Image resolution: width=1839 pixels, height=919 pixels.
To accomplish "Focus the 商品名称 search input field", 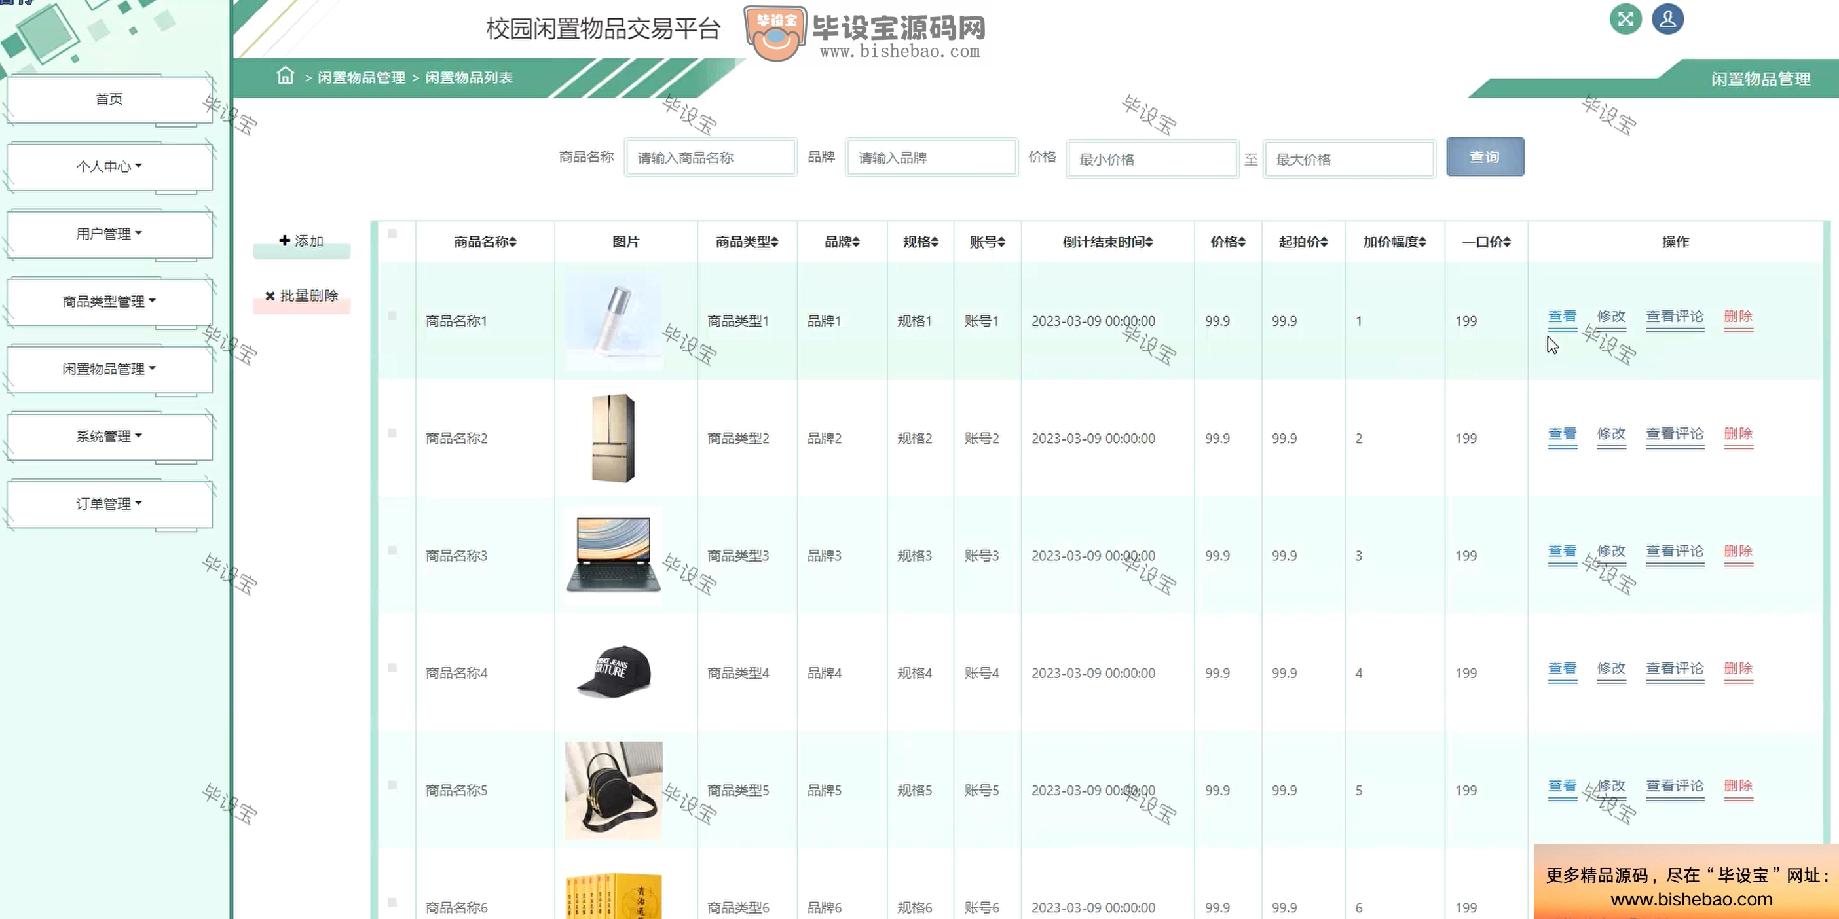I will click(x=711, y=158).
